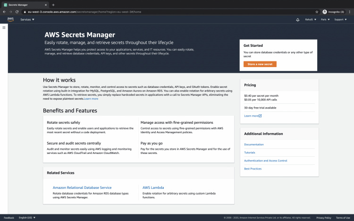Expand the Services dropdown menu

27,20
